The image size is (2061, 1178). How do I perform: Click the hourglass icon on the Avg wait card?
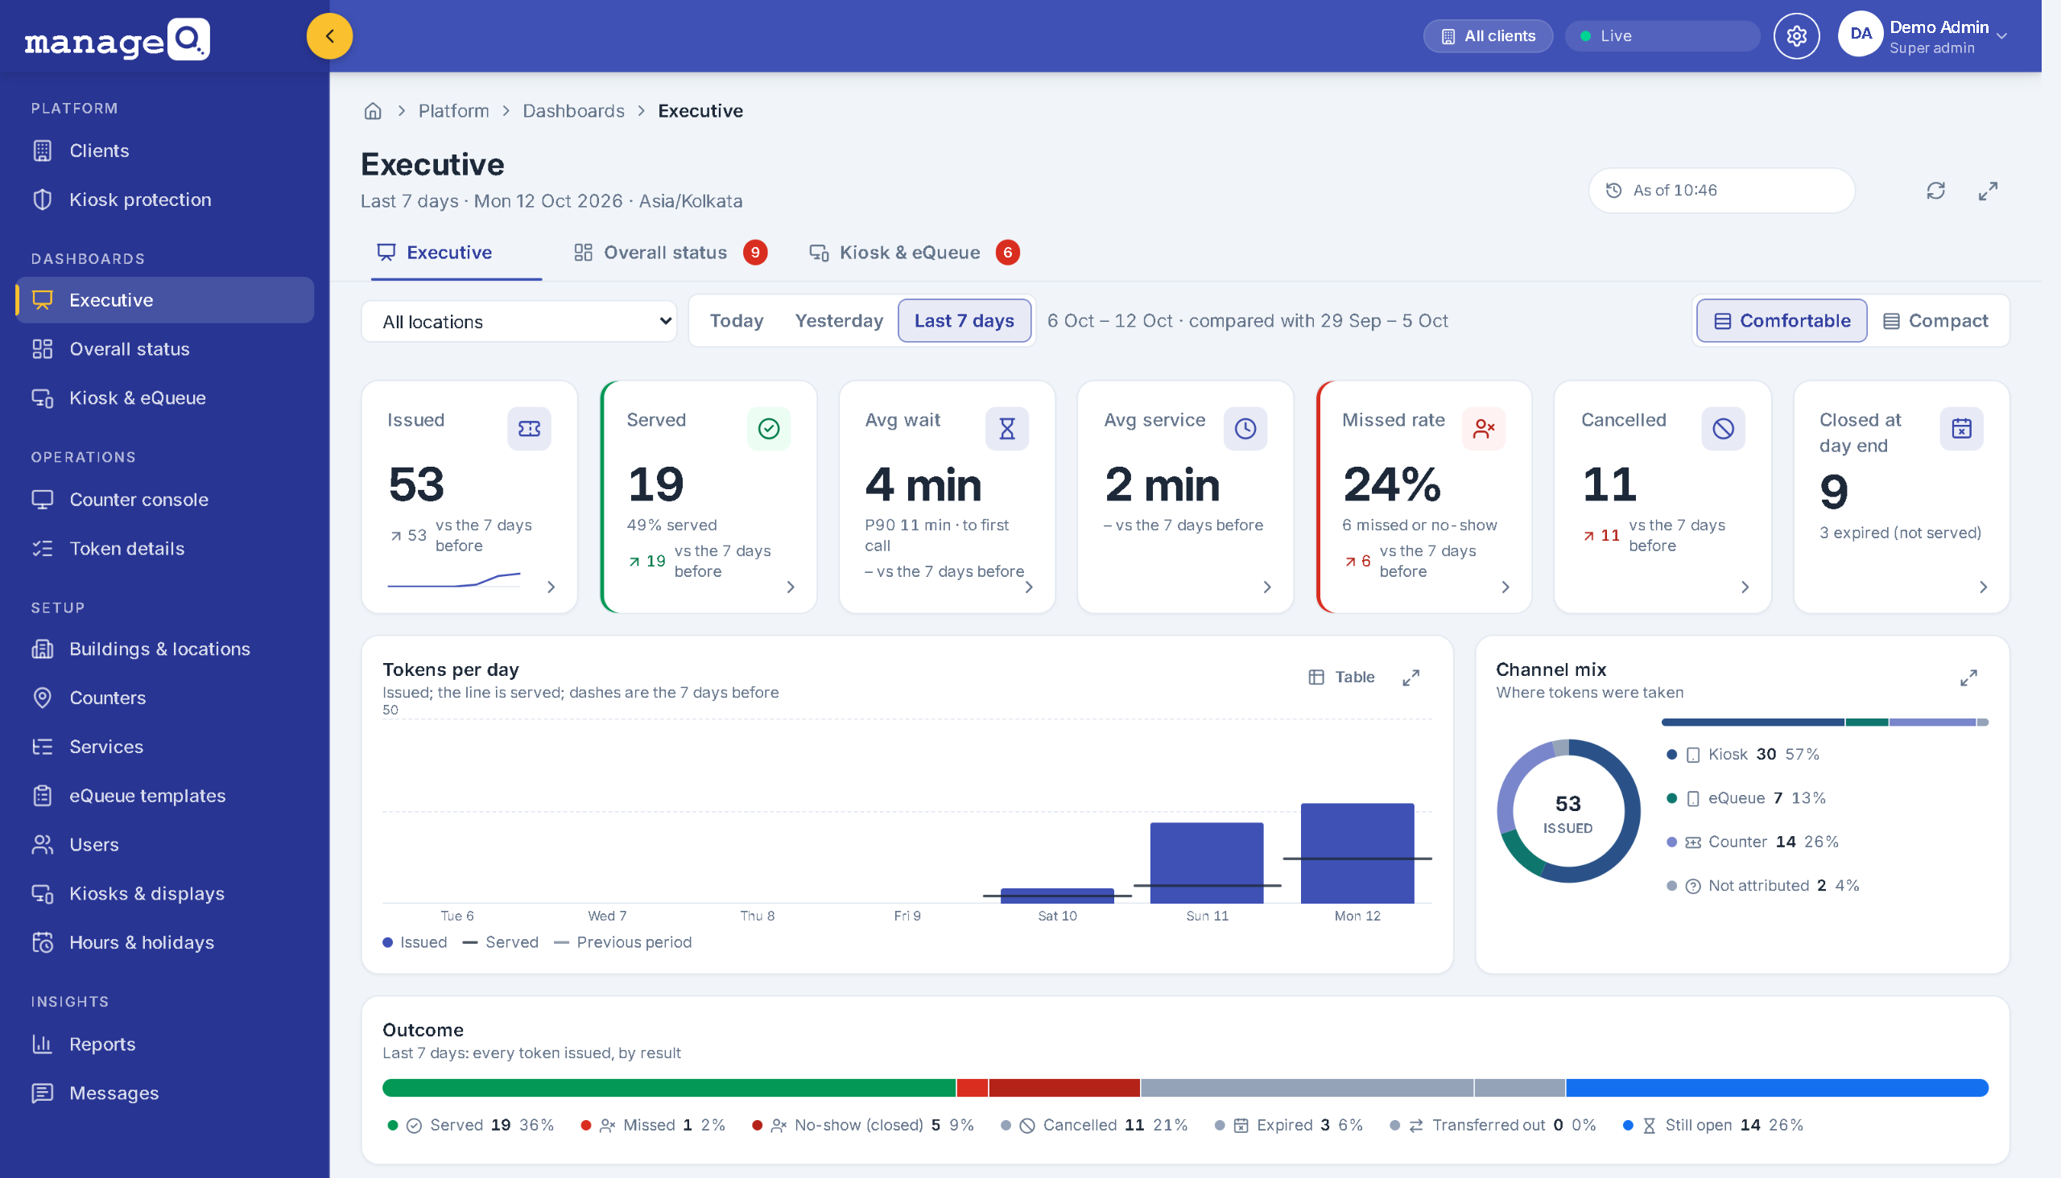(1006, 429)
